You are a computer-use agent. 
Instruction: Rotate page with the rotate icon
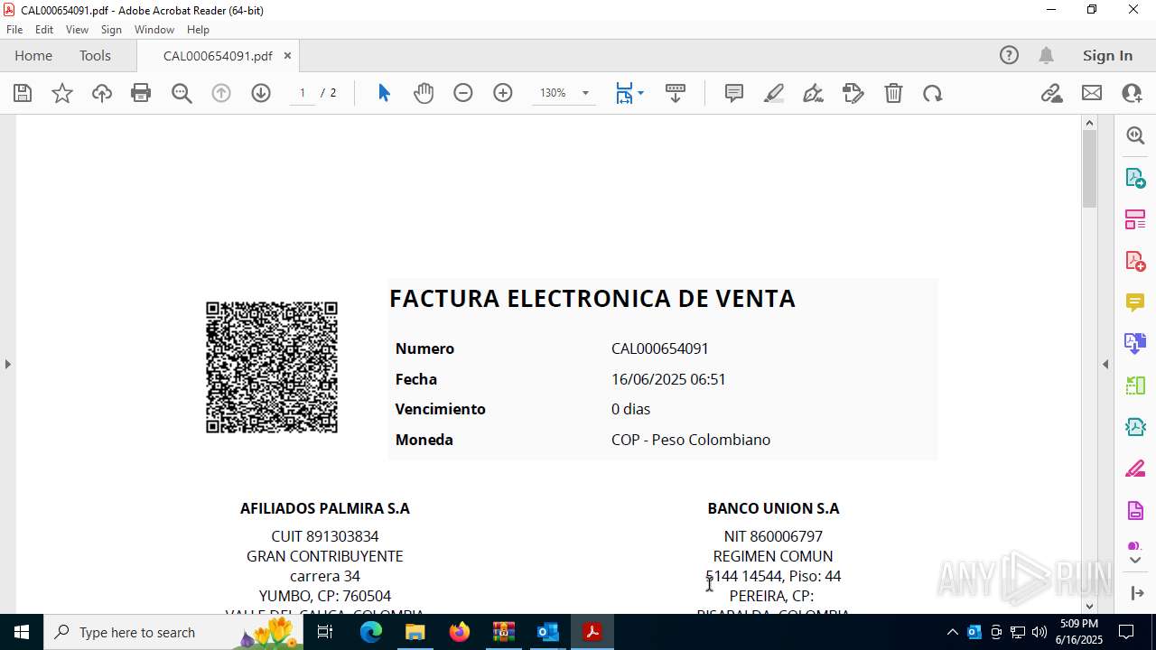pos(933,93)
